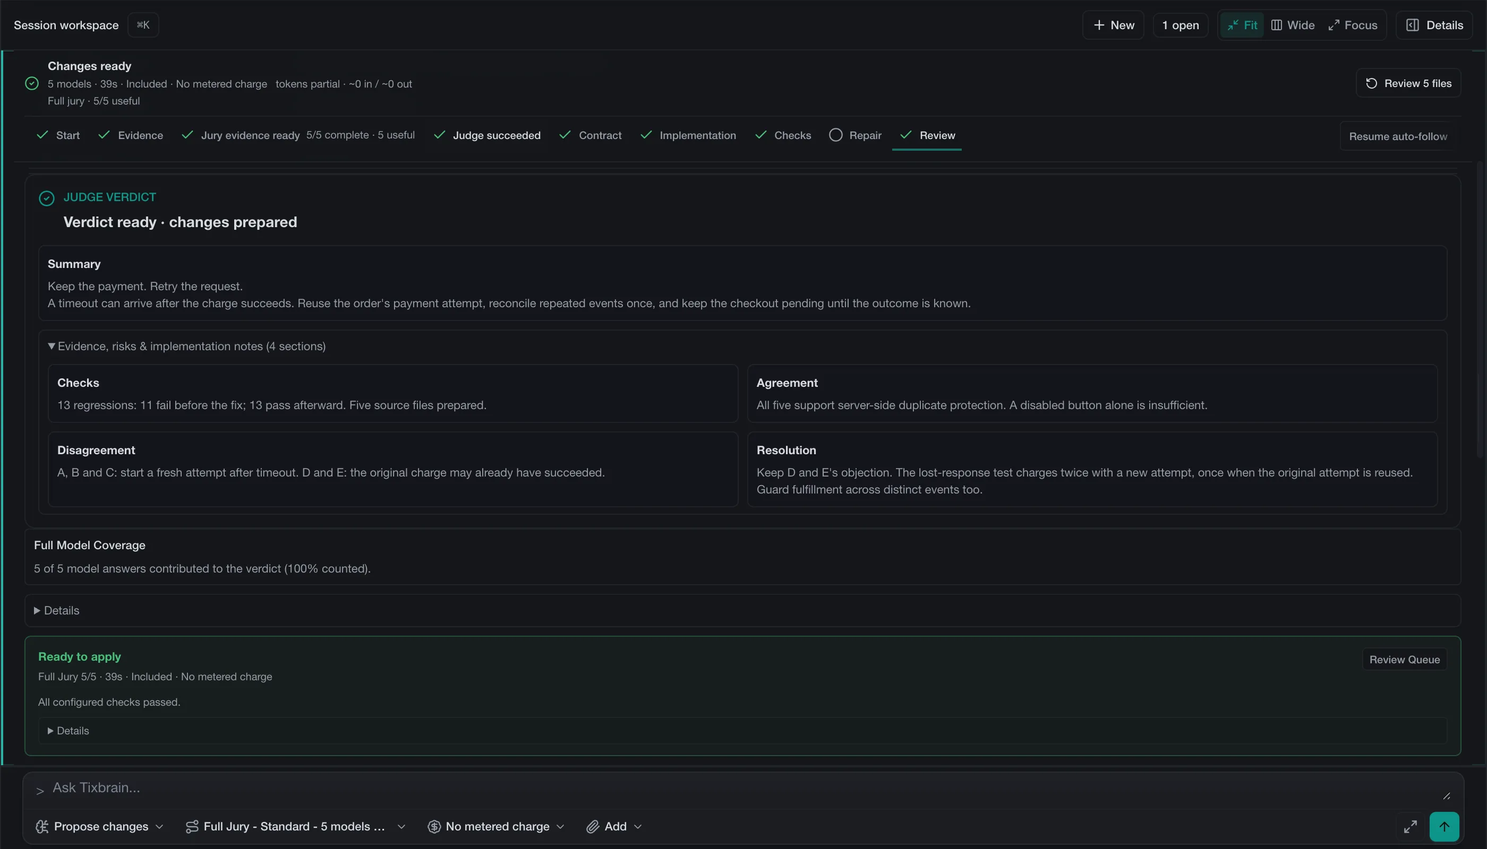Click the 1 open button
This screenshot has width=1487, height=849.
(1180, 25)
